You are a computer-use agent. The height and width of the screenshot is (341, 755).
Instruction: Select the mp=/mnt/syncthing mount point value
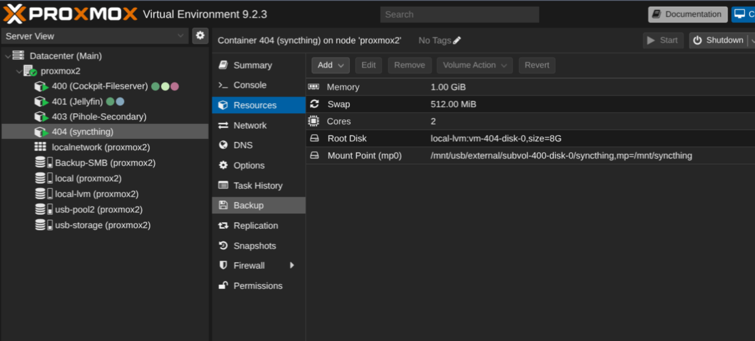(x=561, y=156)
